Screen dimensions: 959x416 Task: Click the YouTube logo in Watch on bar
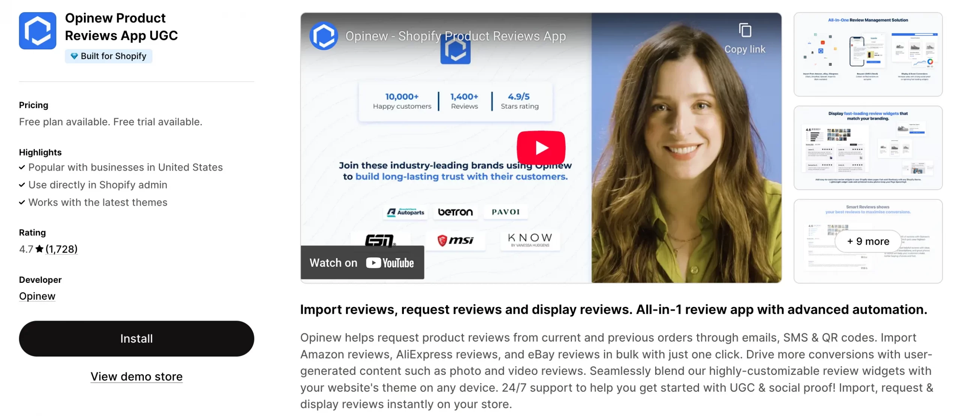point(390,263)
